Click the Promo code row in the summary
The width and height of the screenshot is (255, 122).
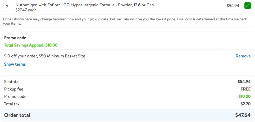point(15,97)
